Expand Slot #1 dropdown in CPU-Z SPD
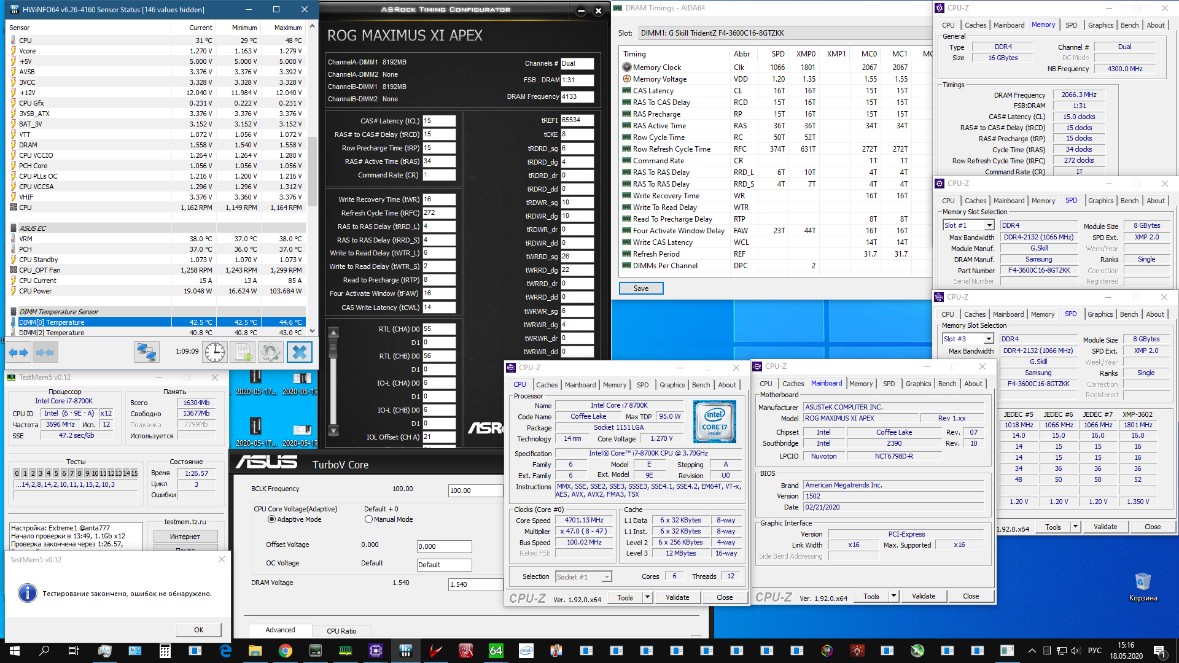1179x663 pixels. click(989, 225)
